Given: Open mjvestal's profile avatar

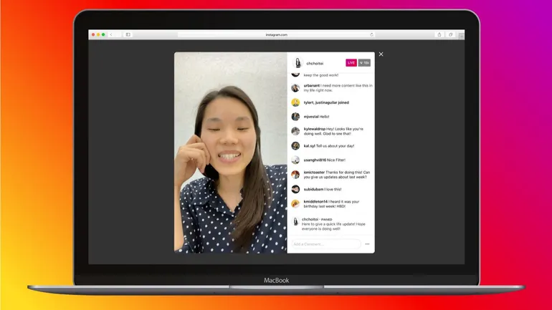Looking at the screenshot, I should (x=295, y=117).
